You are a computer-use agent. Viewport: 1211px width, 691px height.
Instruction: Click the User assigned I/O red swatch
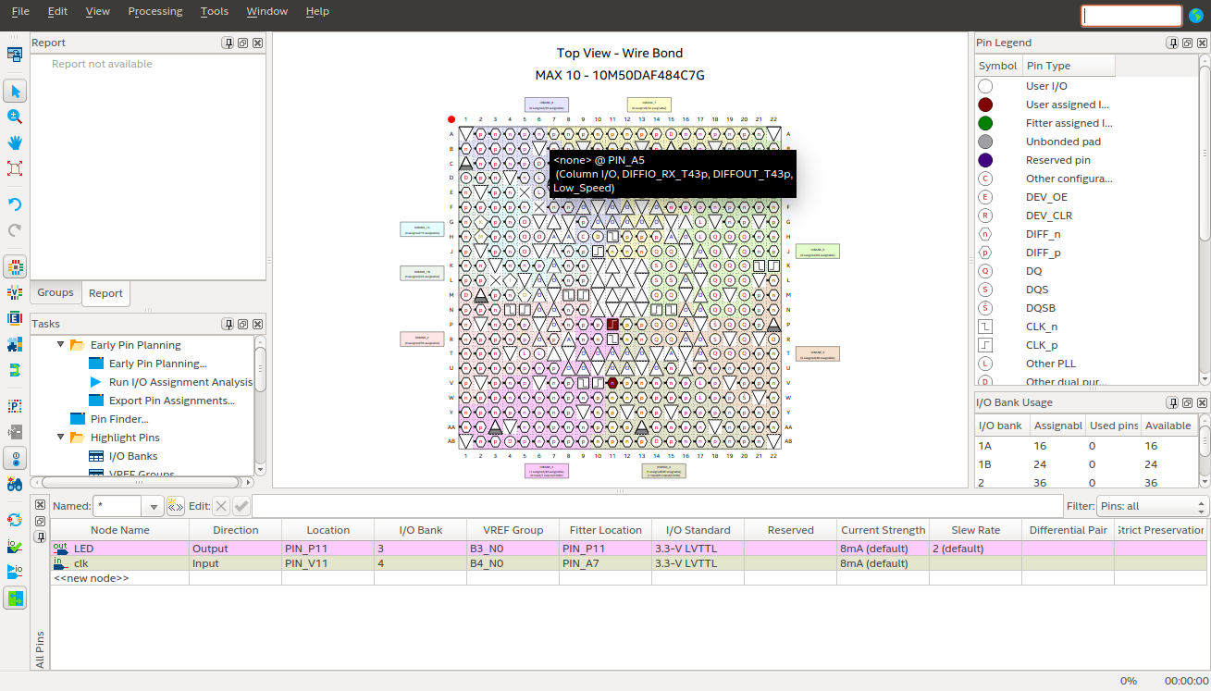(985, 105)
